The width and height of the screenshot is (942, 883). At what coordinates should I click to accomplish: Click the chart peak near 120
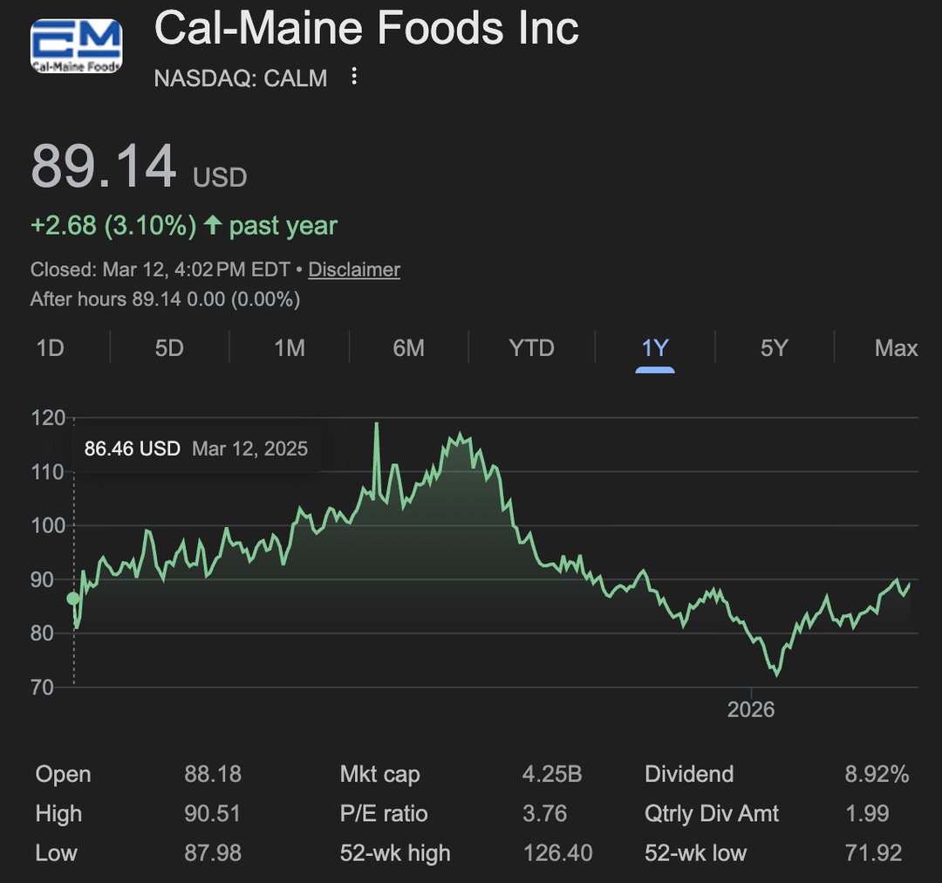(x=377, y=425)
